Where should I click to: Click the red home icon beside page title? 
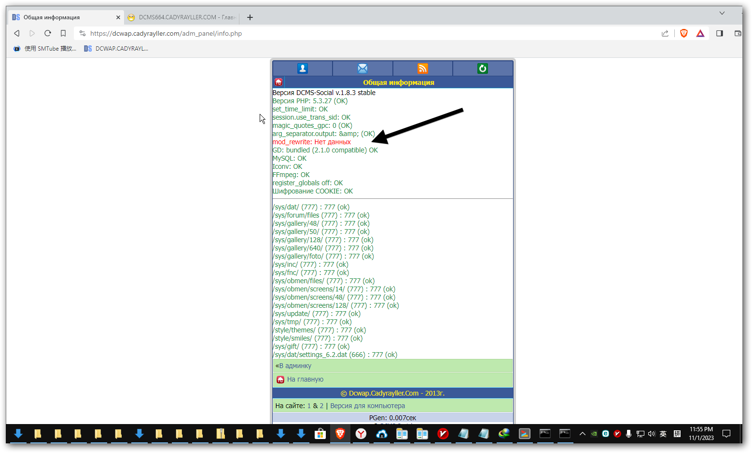click(279, 82)
